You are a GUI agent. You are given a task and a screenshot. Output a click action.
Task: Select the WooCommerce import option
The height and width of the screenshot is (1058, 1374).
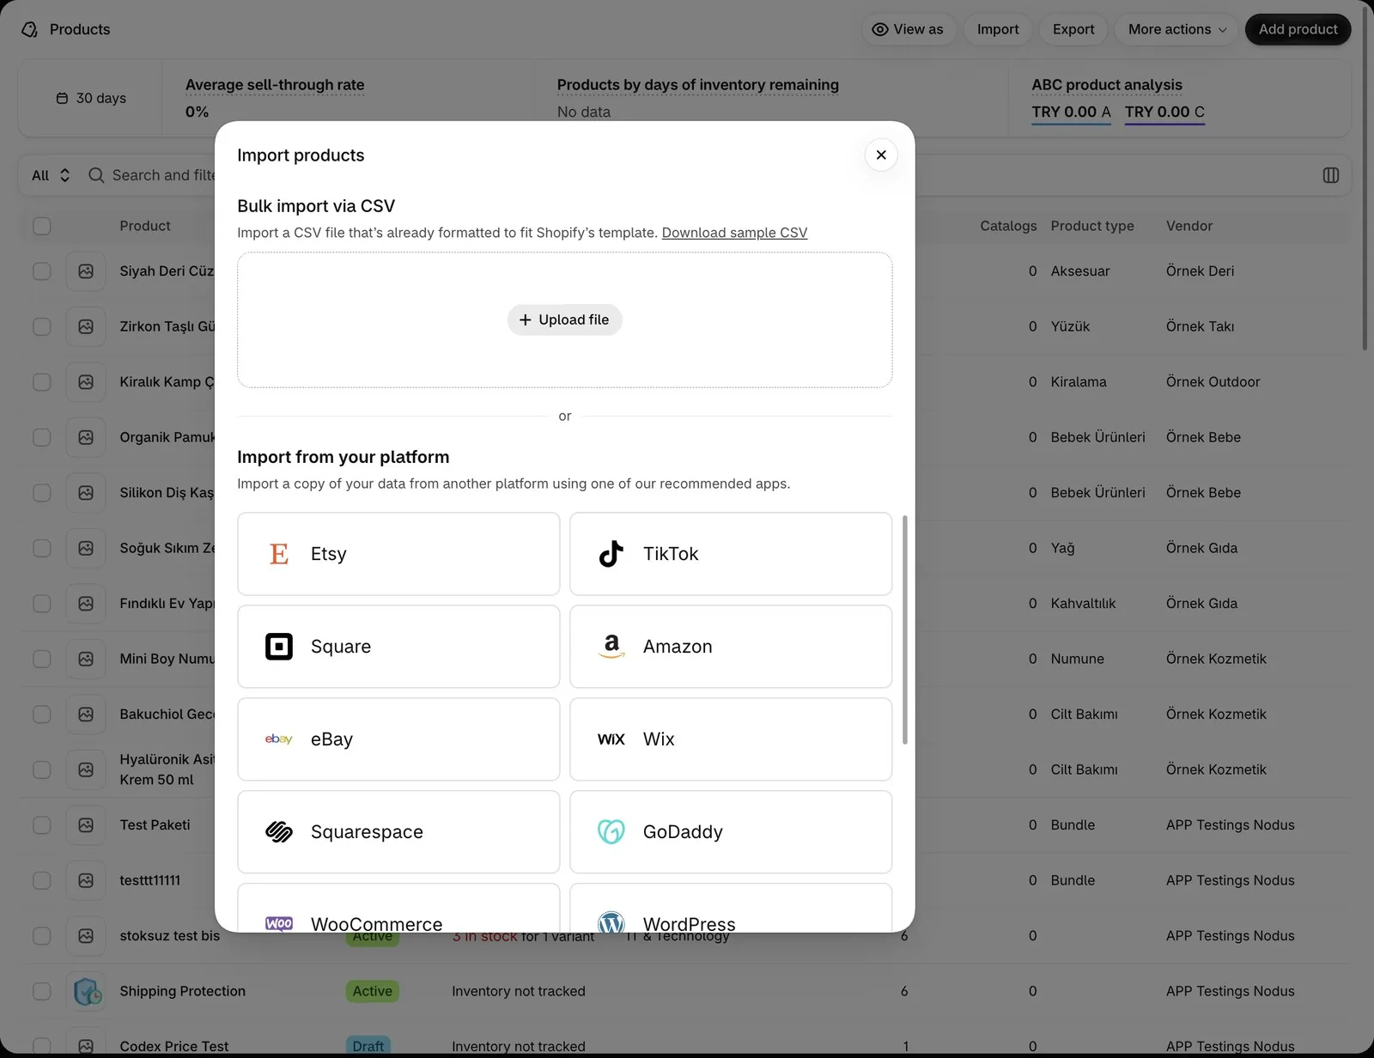[398, 909]
